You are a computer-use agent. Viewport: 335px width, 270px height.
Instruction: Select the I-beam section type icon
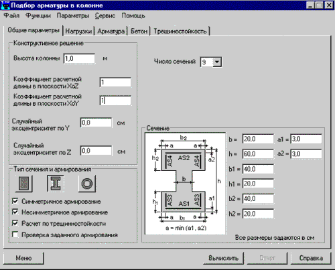tap(56, 184)
